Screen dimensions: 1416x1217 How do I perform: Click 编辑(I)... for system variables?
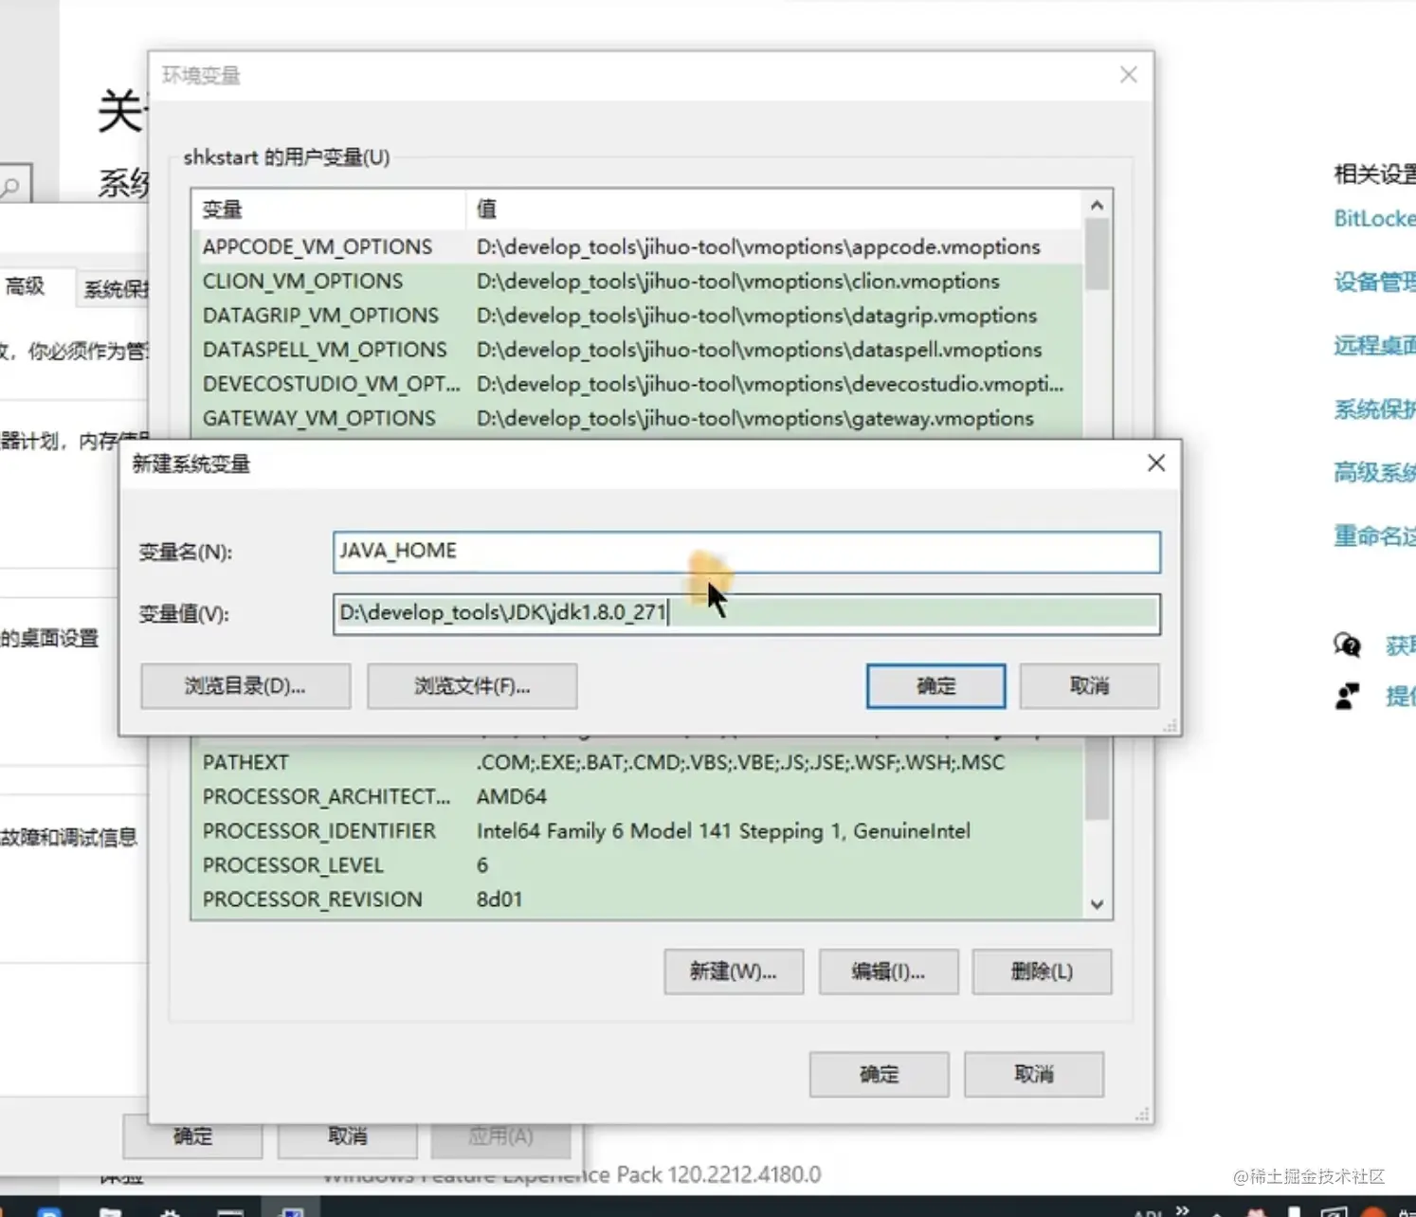tap(888, 972)
